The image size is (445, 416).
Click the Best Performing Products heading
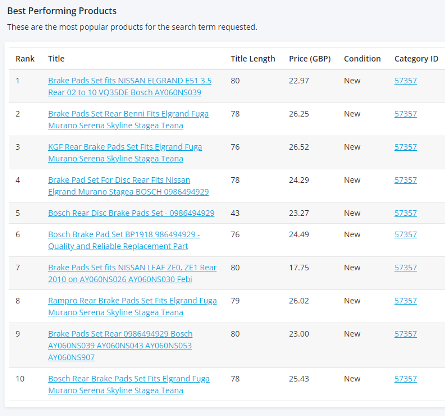62,11
